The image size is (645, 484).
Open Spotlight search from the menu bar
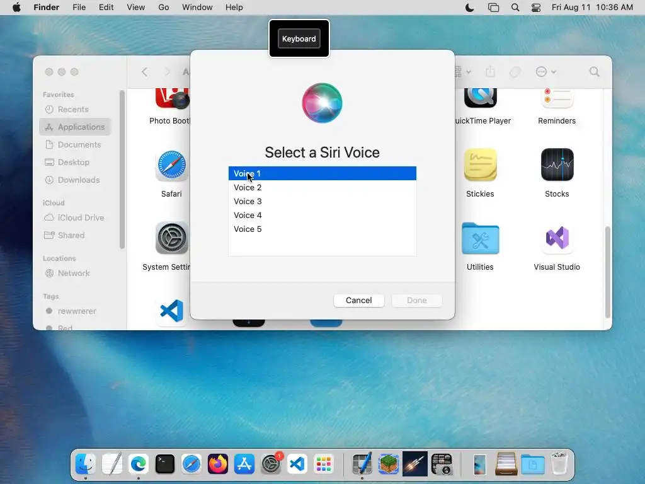(x=515, y=8)
